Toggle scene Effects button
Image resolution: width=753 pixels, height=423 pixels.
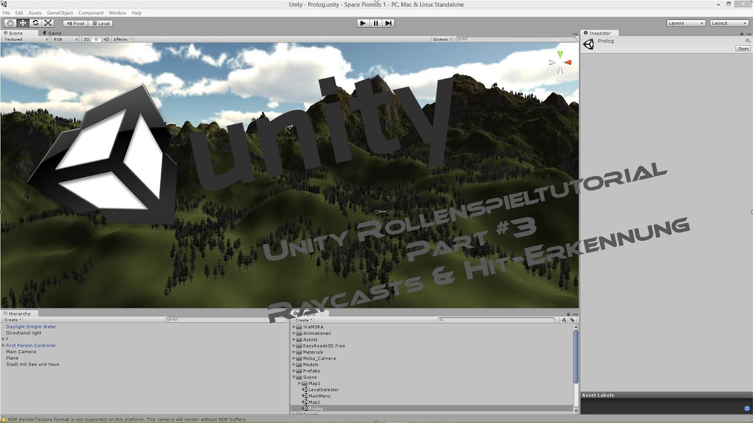(x=120, y=39)
